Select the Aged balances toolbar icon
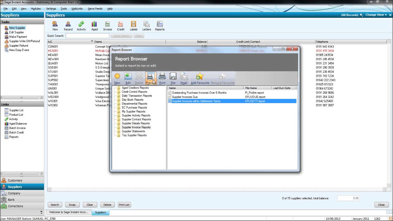 click(x=95, y=26)
